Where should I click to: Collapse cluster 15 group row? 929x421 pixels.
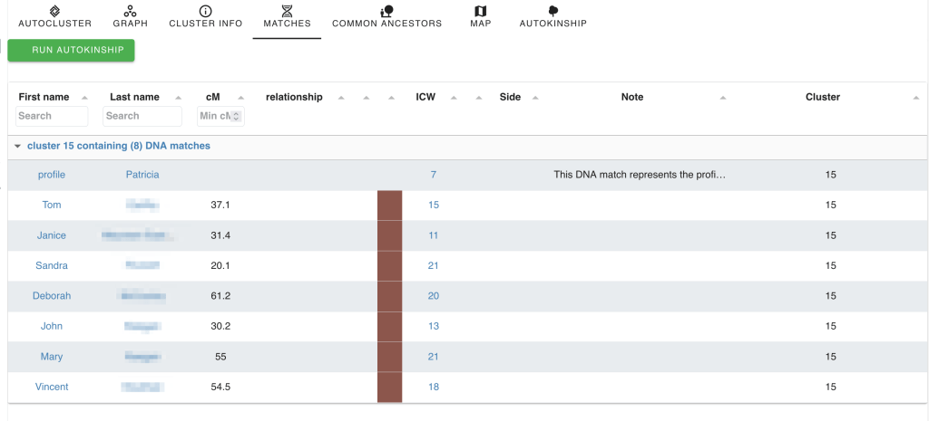point(17,146)
